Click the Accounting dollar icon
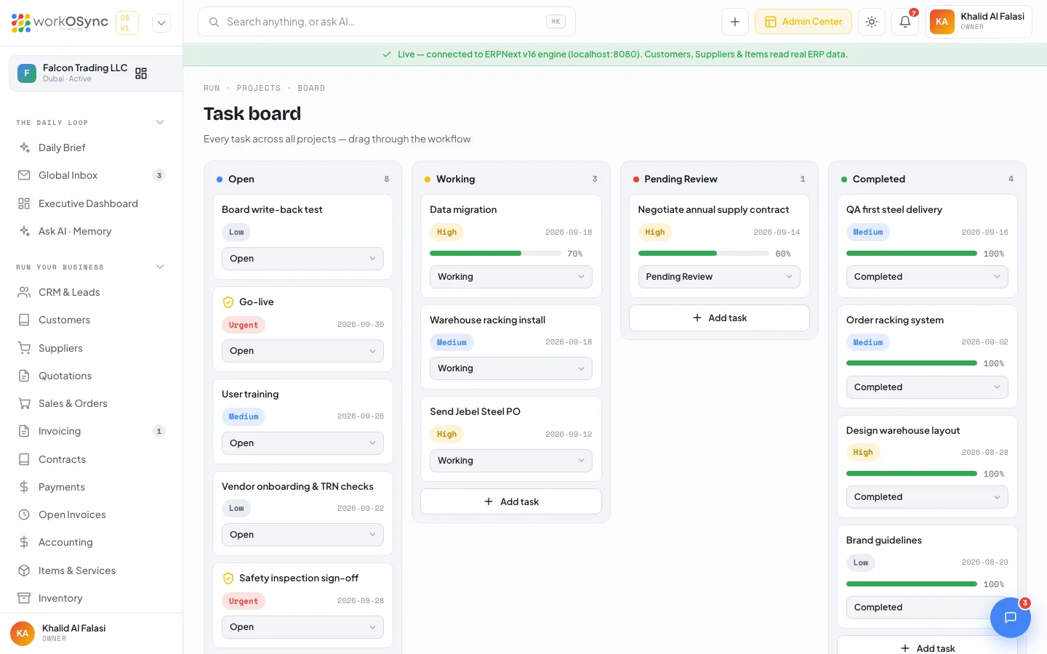This screenshot has height=654, width=1047. [x=24, y=542]
